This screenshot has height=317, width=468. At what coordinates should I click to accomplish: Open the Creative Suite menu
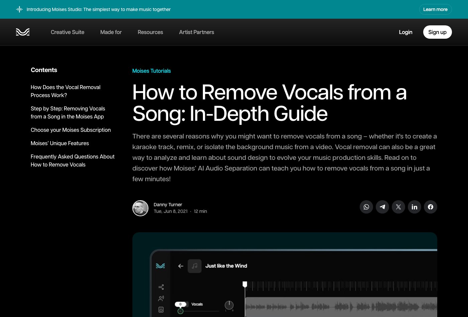click(x=68, y=32)
